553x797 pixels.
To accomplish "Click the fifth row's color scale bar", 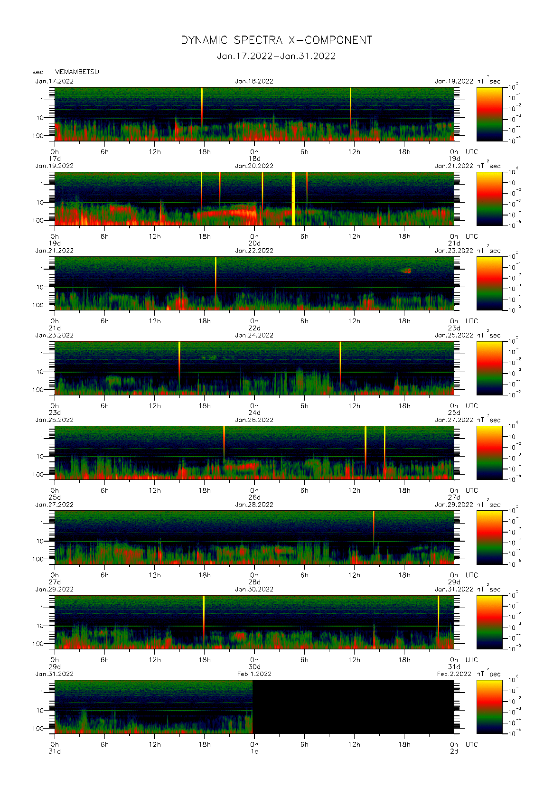I will (x=489, y=452).
